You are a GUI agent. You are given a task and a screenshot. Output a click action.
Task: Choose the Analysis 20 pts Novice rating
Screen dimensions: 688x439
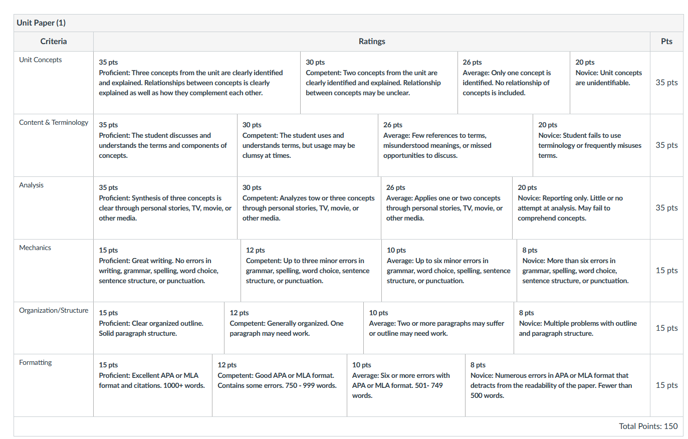[x=581, y=208]
